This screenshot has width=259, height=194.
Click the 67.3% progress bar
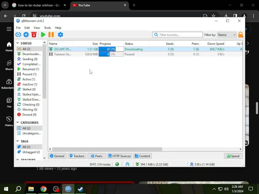click(111, 49)
